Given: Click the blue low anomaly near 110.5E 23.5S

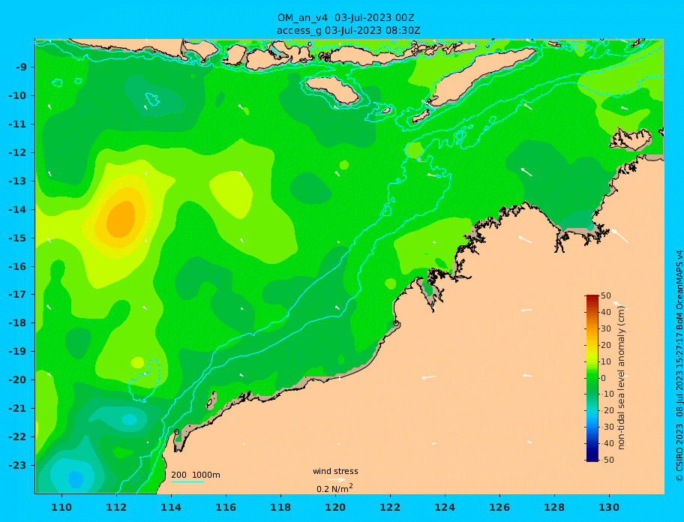Looking at the screenshot, I should point(76,478).
